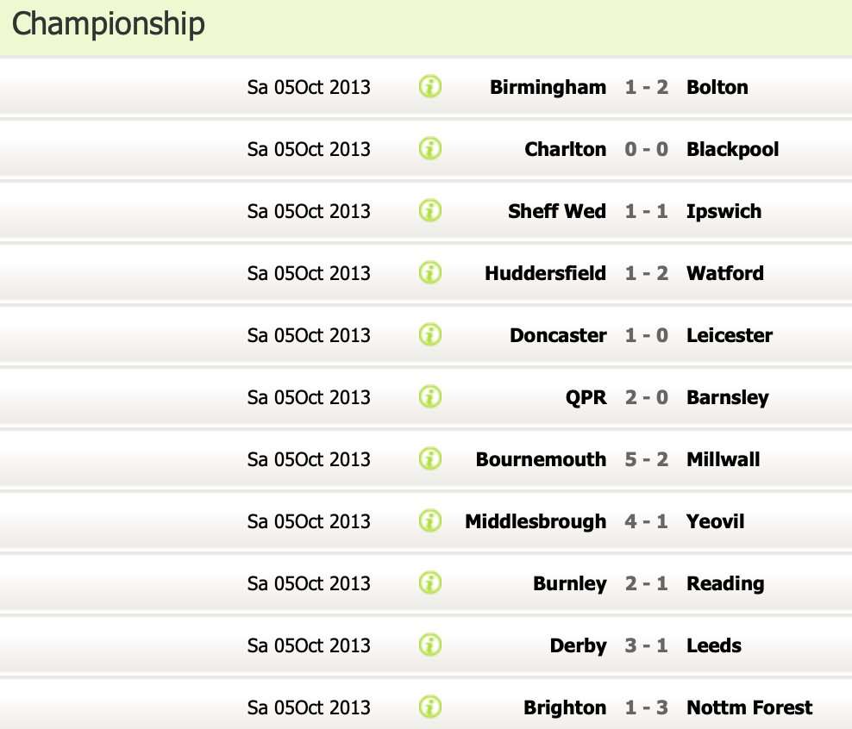
Task: Select the Middlesbrough team name
Action: coord(536,521)
